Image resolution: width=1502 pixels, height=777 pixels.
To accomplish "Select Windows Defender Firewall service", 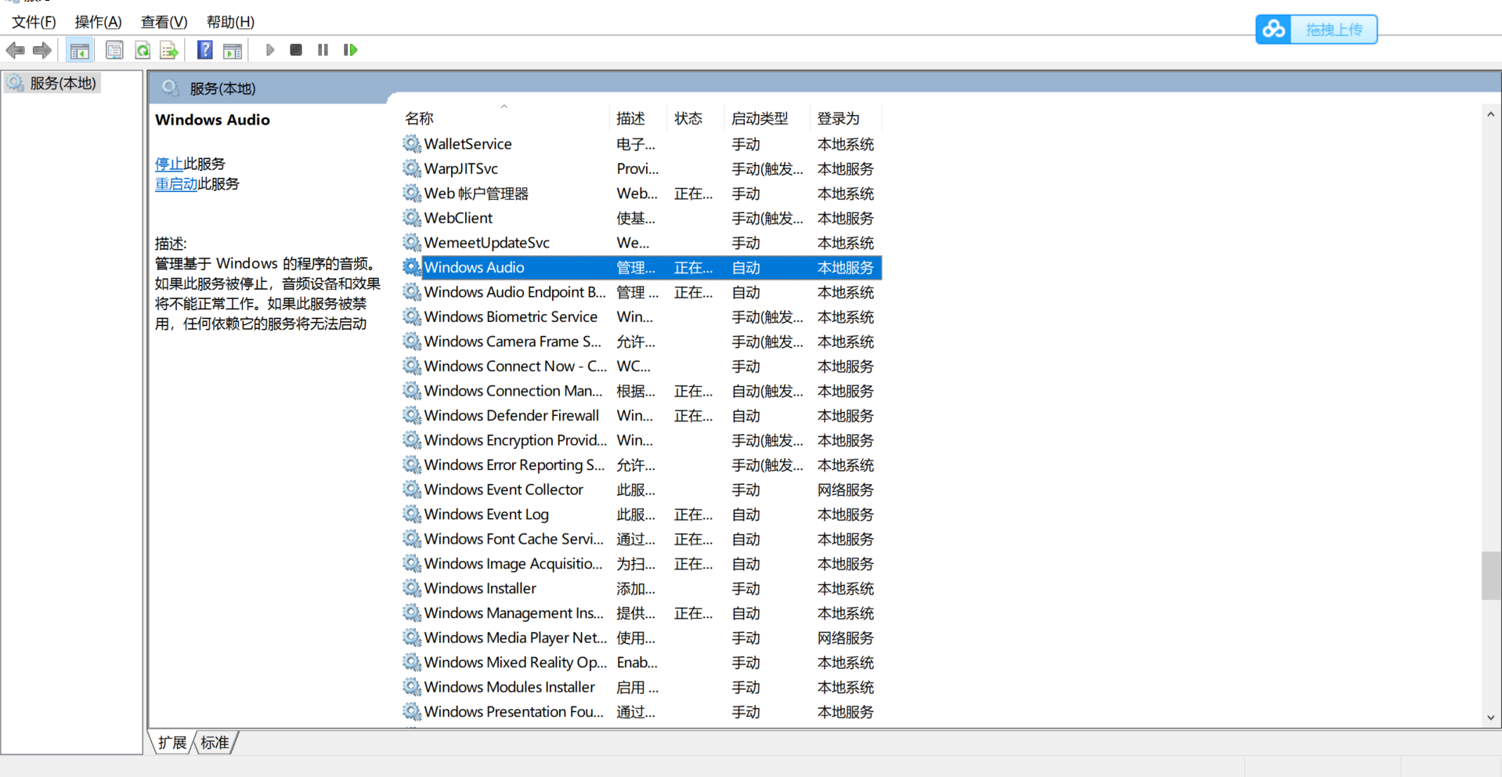I will pos(641,415).
